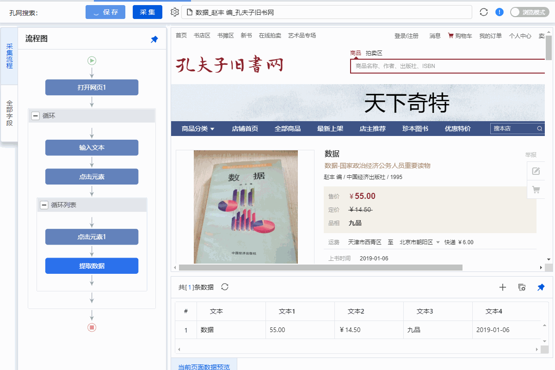
Task: Click the document icon in the task name field
Action: coord(190,12)
